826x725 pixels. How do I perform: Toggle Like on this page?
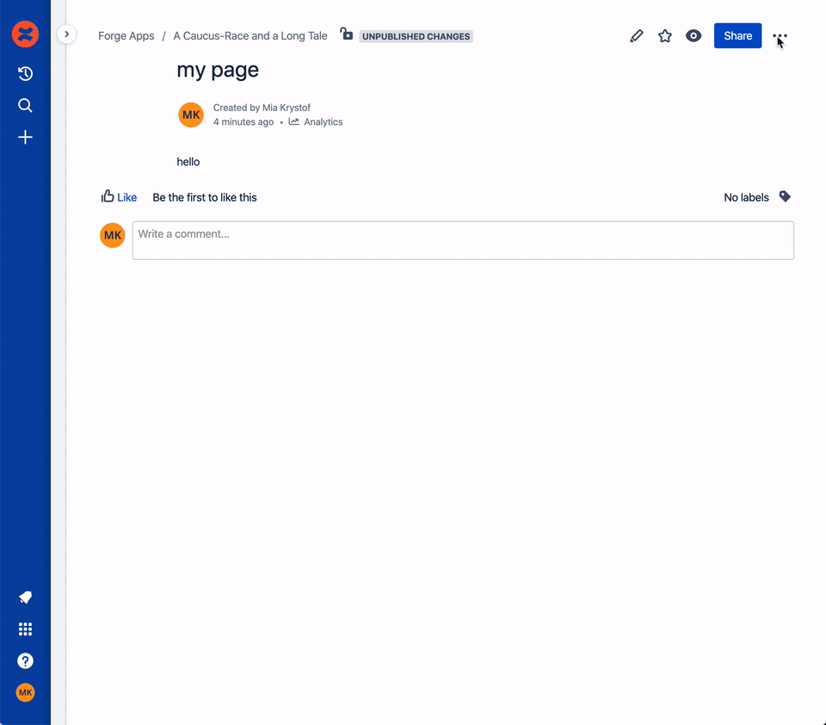(x=119, y=196)
